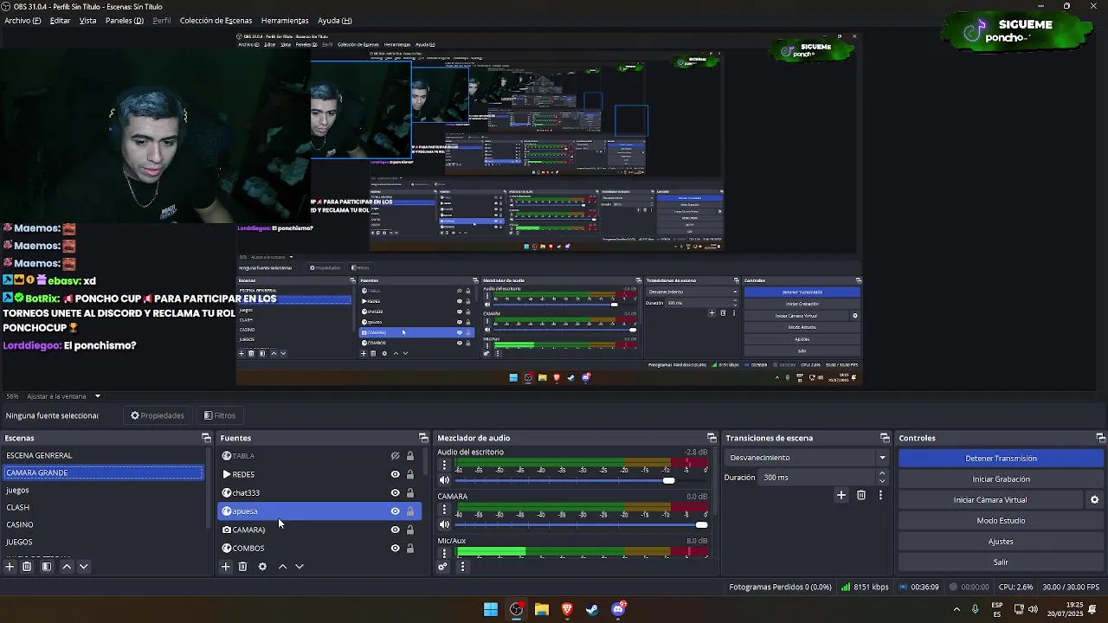Decrease transition duration stepper down
Image resolution: width=1108 pixels, height=623 pixels.
882,481
